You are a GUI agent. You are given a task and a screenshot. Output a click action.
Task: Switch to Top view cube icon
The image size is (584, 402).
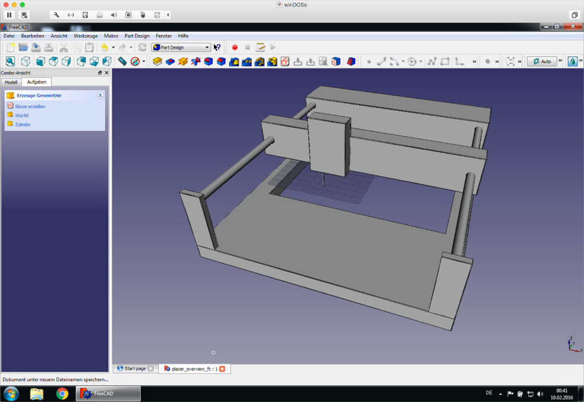[53, 62]
